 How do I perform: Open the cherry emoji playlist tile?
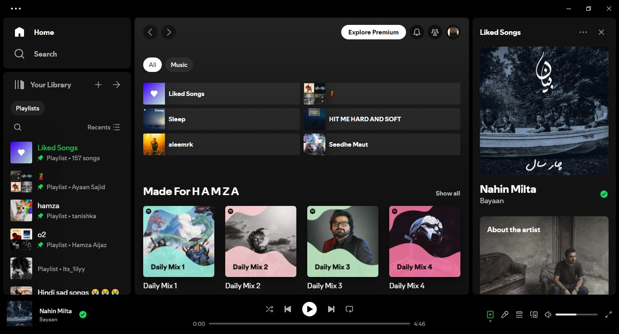pyautogui.click(x=382, y=94)
